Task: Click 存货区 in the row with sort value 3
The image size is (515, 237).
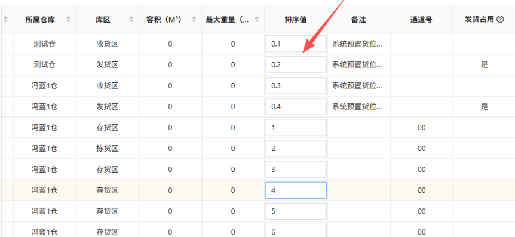Action: tap(107, 170)
